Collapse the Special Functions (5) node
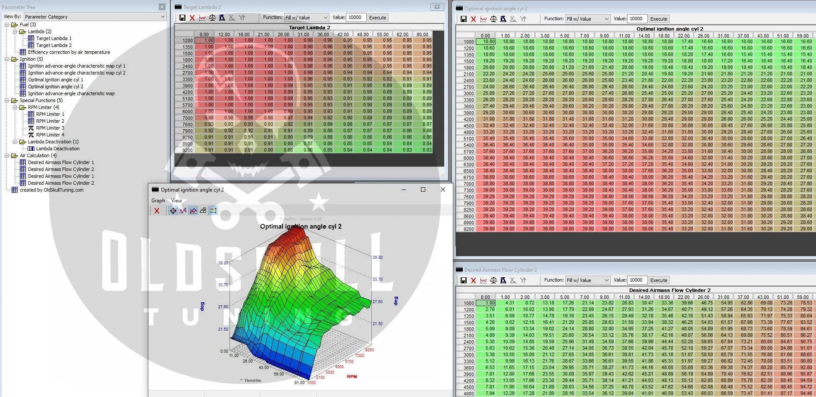This screenshot has height=397, width=816. [7, 100]
